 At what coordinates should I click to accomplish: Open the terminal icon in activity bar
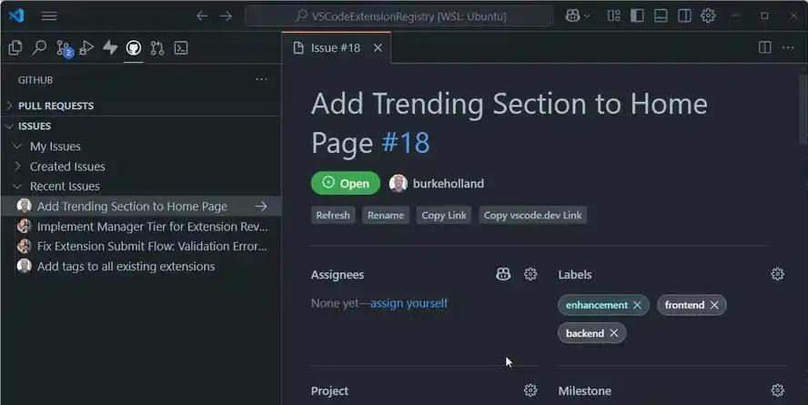tap(181, 48)
